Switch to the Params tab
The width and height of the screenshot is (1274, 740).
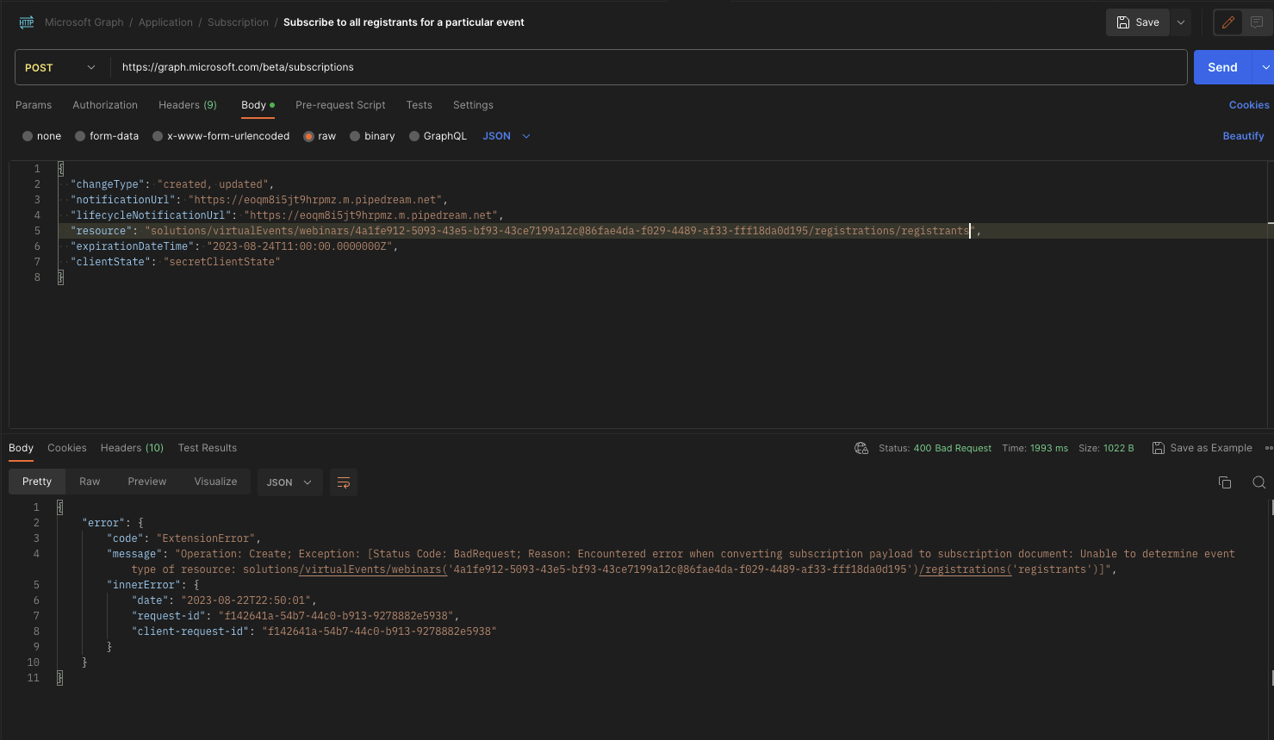(34, 105)
